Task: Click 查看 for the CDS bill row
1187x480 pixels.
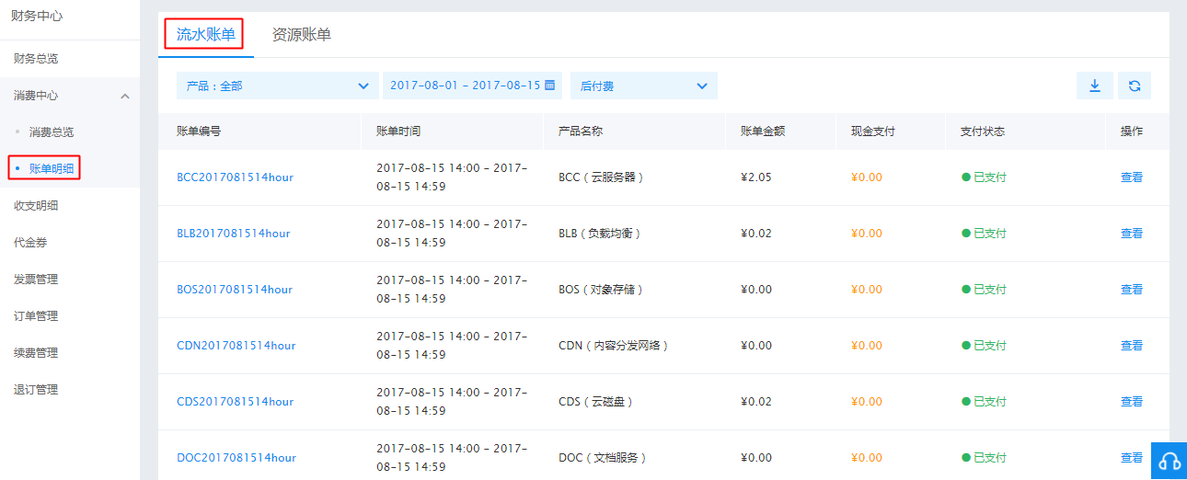Action: click(1132, 402)
